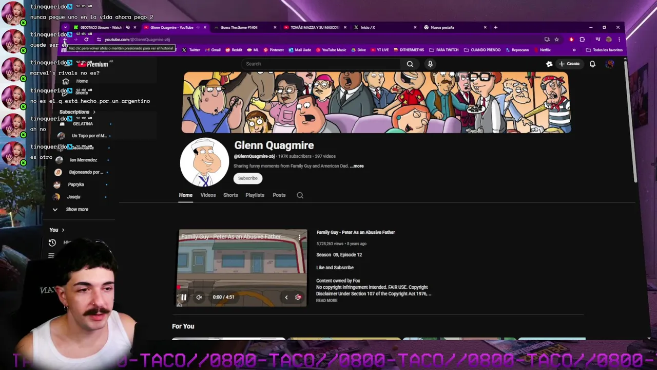Viewport: 657px width, 370px height.
Task: Expand the You section in the sidebar
Action: [56, 230]
